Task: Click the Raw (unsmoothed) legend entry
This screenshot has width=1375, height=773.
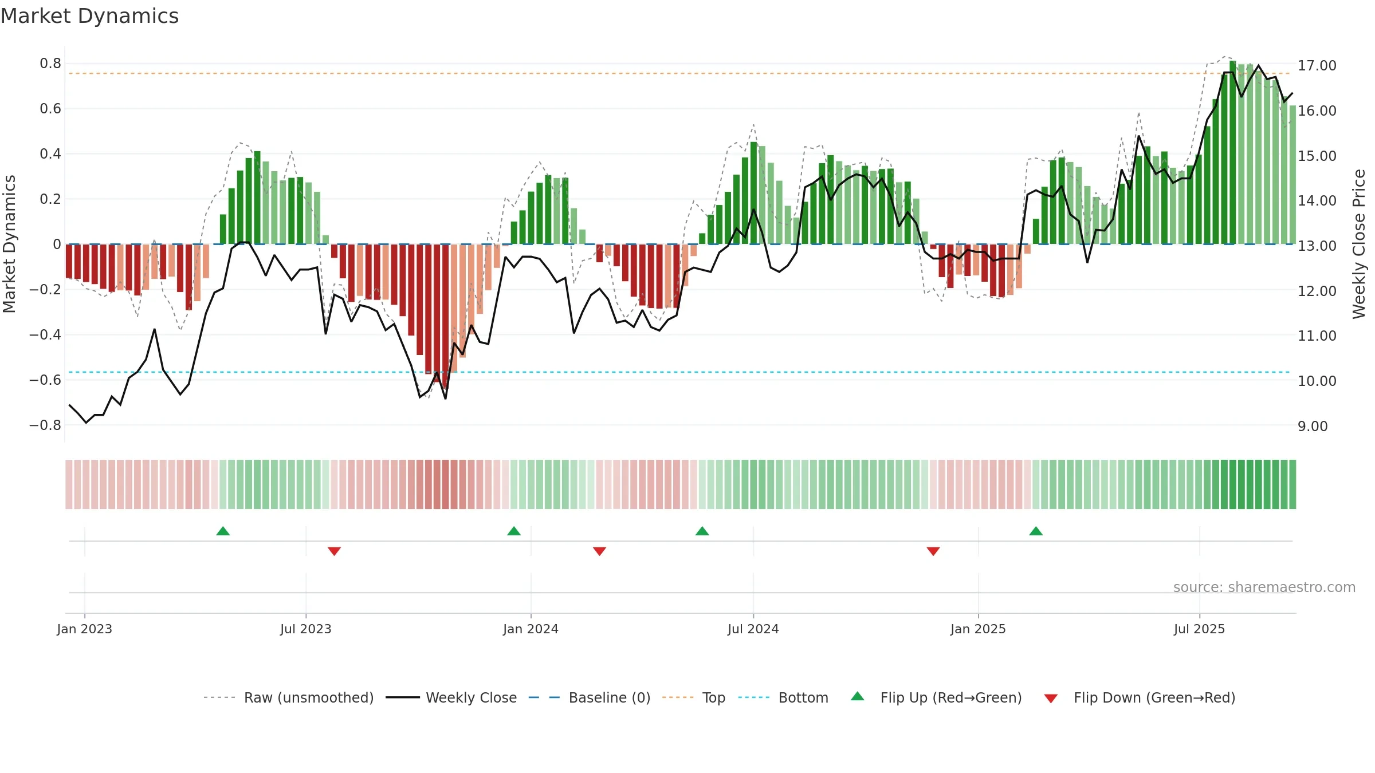Action: pos(288,697)
